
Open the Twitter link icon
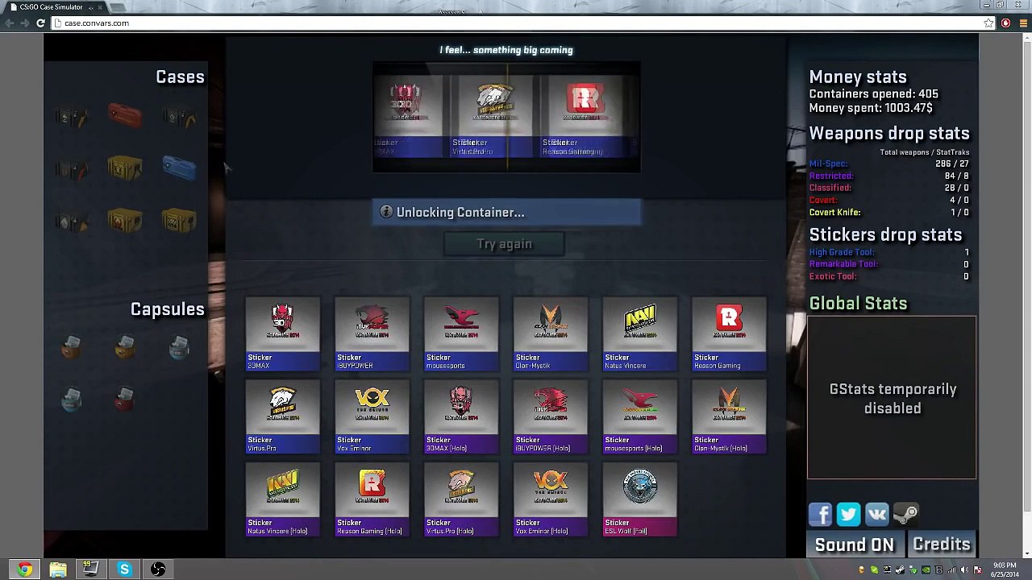(848, 514)
